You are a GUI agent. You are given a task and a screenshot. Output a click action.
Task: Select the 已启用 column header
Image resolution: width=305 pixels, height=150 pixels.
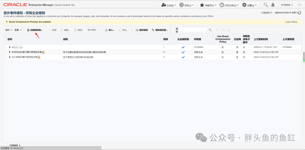pos(237,39)
